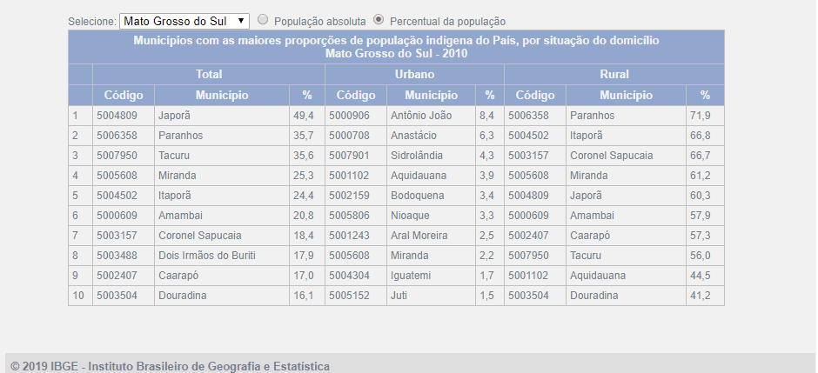This screenshot has height=373, width=818.
Task: Click the Total column group header
Action: [209, 75]
